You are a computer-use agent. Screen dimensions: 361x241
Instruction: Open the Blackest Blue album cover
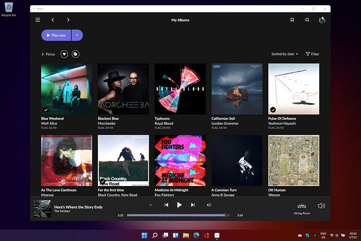pyautogui.click(x=123, y=89)
